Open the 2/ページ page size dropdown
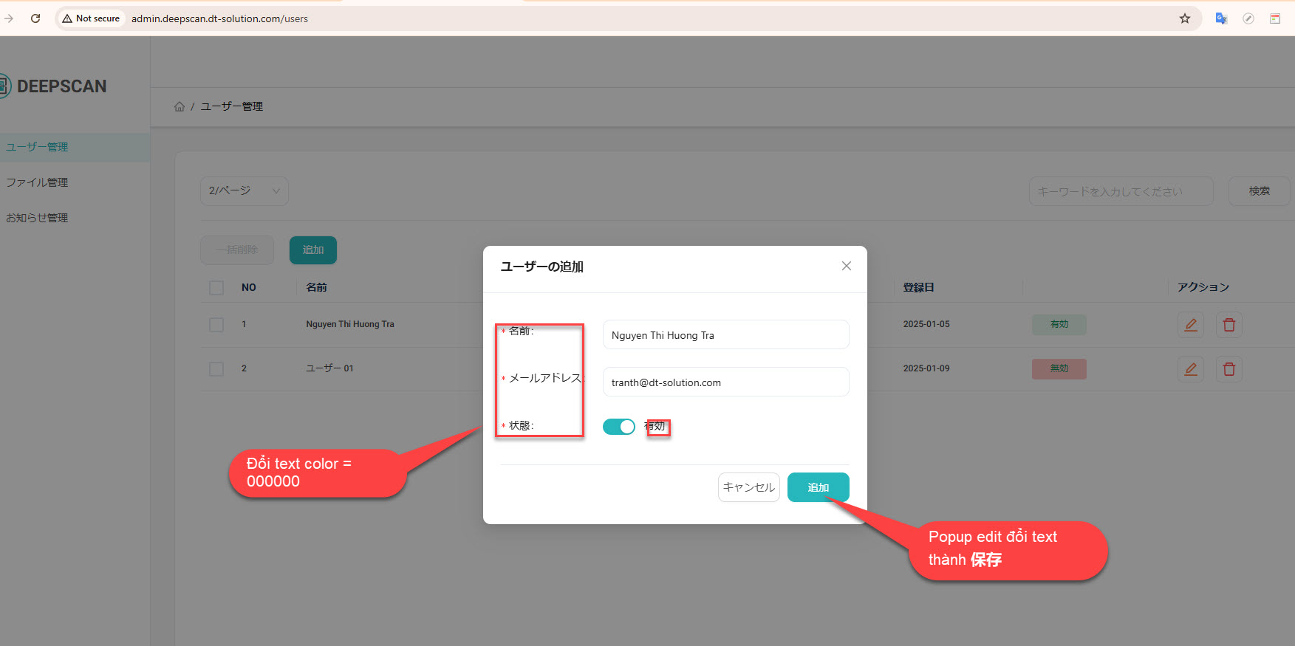The width and height of the screenshot is (1295, 646). click(244, 191)
